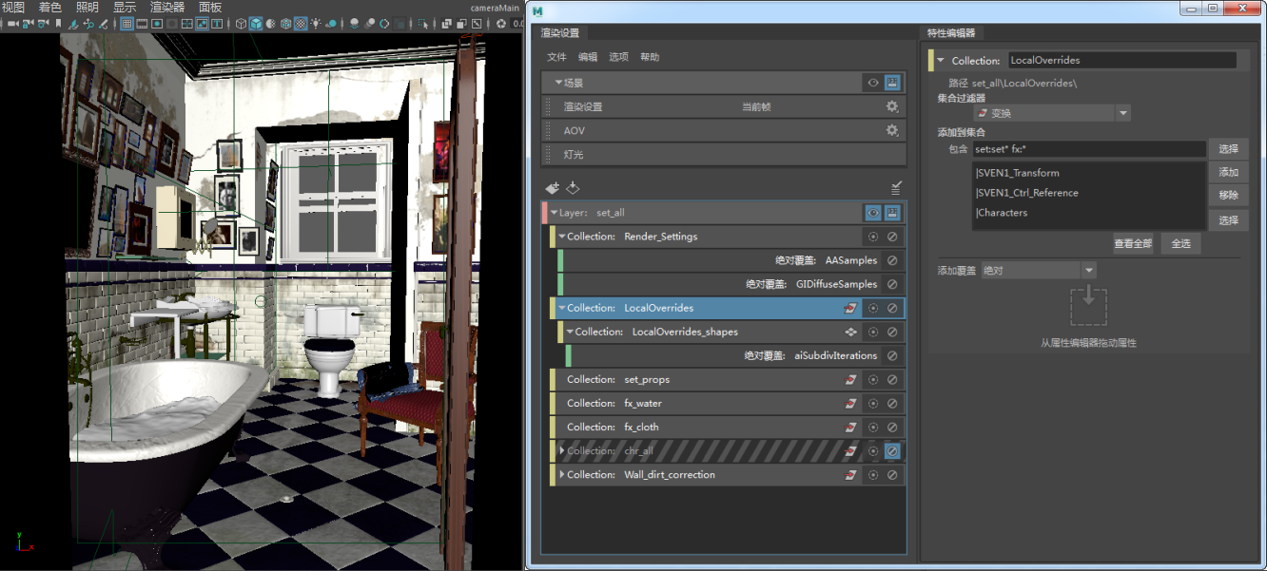Image resolution: width=1267 pixels, height=571 pixels.
Task: Open gear settings for the AOV row
Action: point(892,130)
